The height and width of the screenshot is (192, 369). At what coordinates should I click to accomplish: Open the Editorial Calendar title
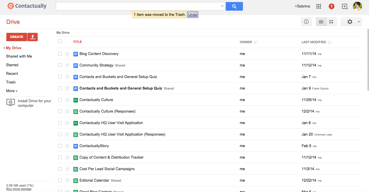pyautogui.click(x=94, y=180)
